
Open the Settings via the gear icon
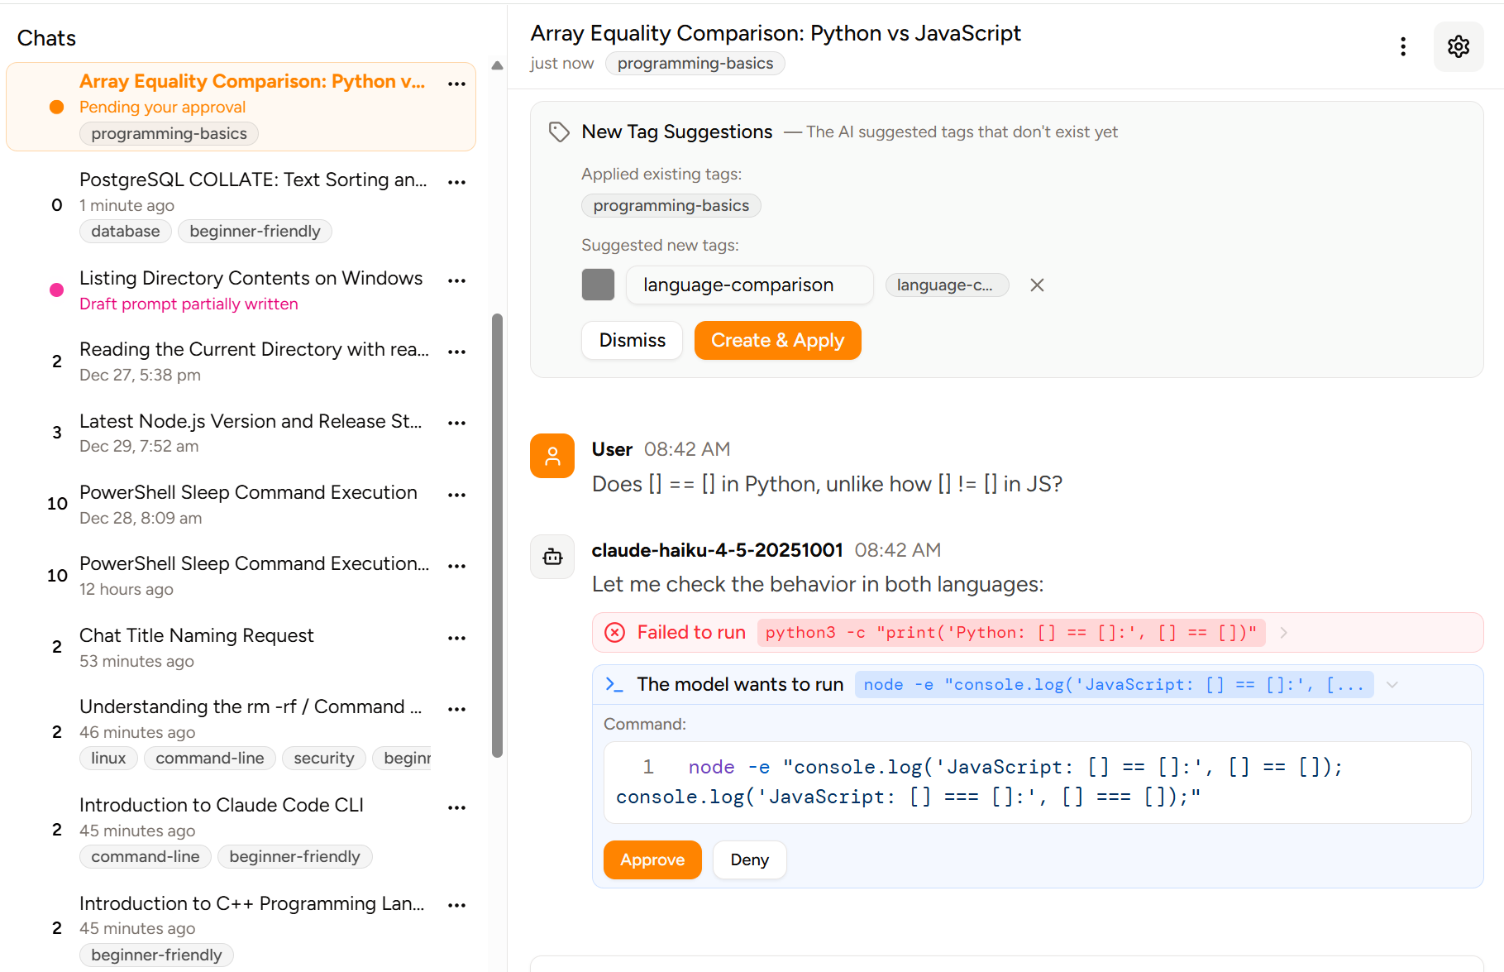(x=1459, y=46)
